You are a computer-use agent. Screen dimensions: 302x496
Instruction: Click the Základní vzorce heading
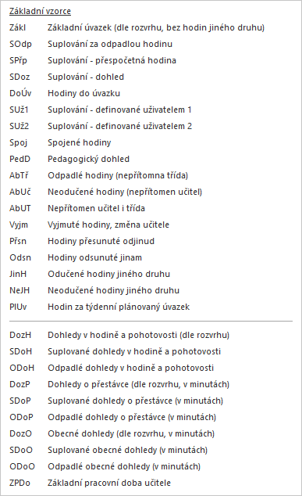coord(40,12)
